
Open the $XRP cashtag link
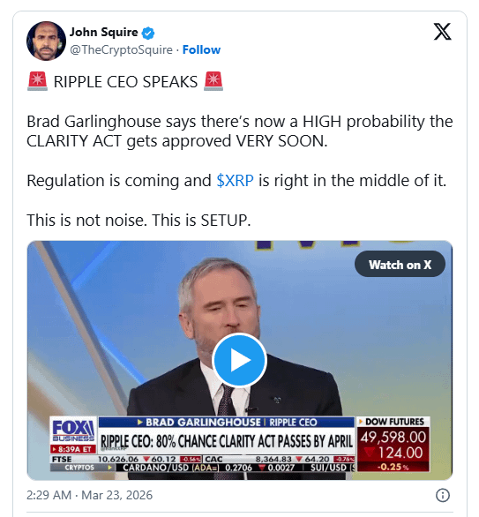click(x=235, y=181)
